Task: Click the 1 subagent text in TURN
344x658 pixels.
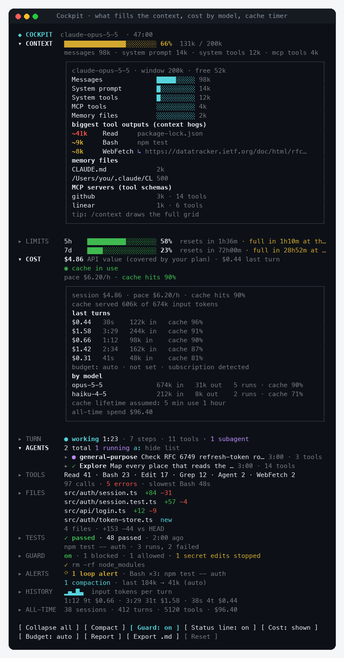Action: click(x=230, y=439)
